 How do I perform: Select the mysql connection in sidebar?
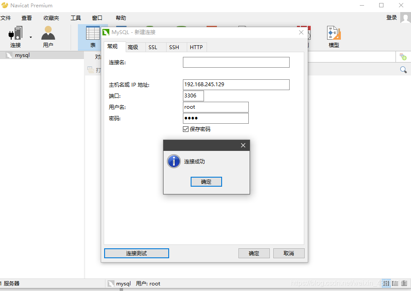click(x=42, y=55)
